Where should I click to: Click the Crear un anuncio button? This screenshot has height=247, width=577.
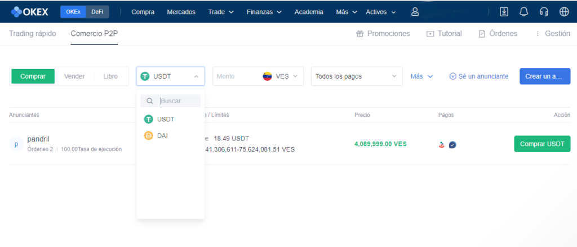coord(545,76)
